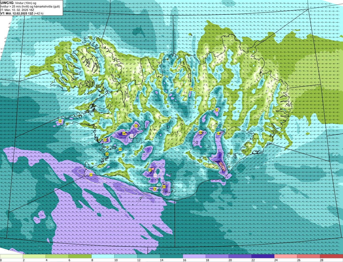Select the valid time 'VT: Mið. 12.02.2025 12Z (+42 h)'

(x=22, y=13)
